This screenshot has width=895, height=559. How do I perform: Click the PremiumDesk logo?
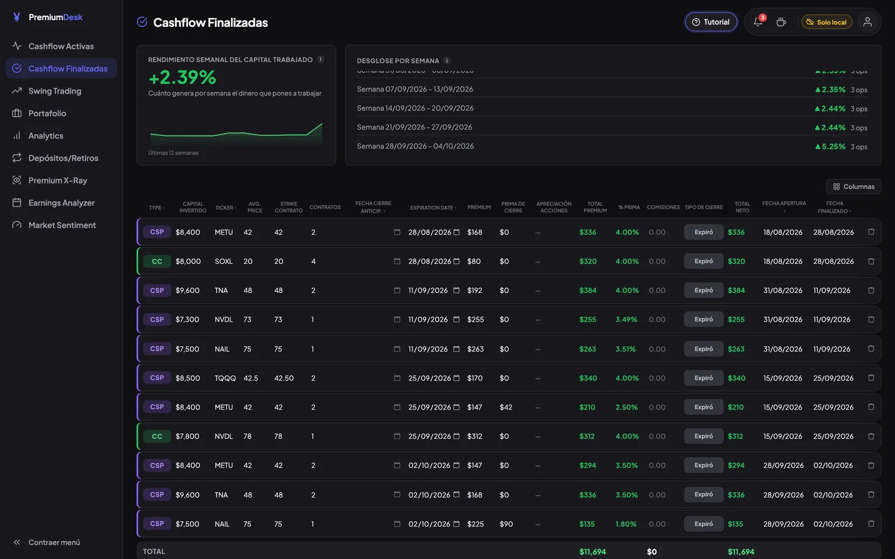(48, 17)
